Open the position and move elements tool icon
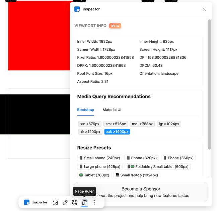 coord(75,202)
